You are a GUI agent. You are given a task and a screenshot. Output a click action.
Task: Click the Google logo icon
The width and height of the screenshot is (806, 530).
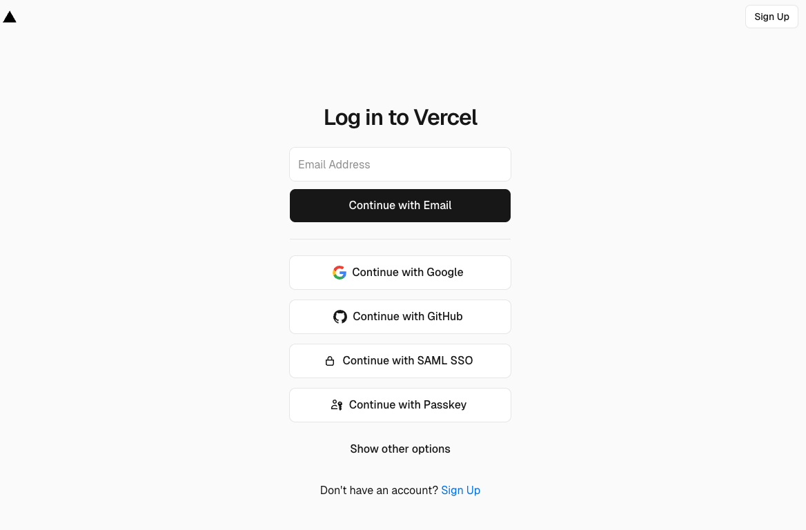click(x=340, y=273)
